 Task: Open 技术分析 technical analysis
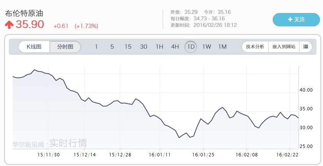pos(255,47)
